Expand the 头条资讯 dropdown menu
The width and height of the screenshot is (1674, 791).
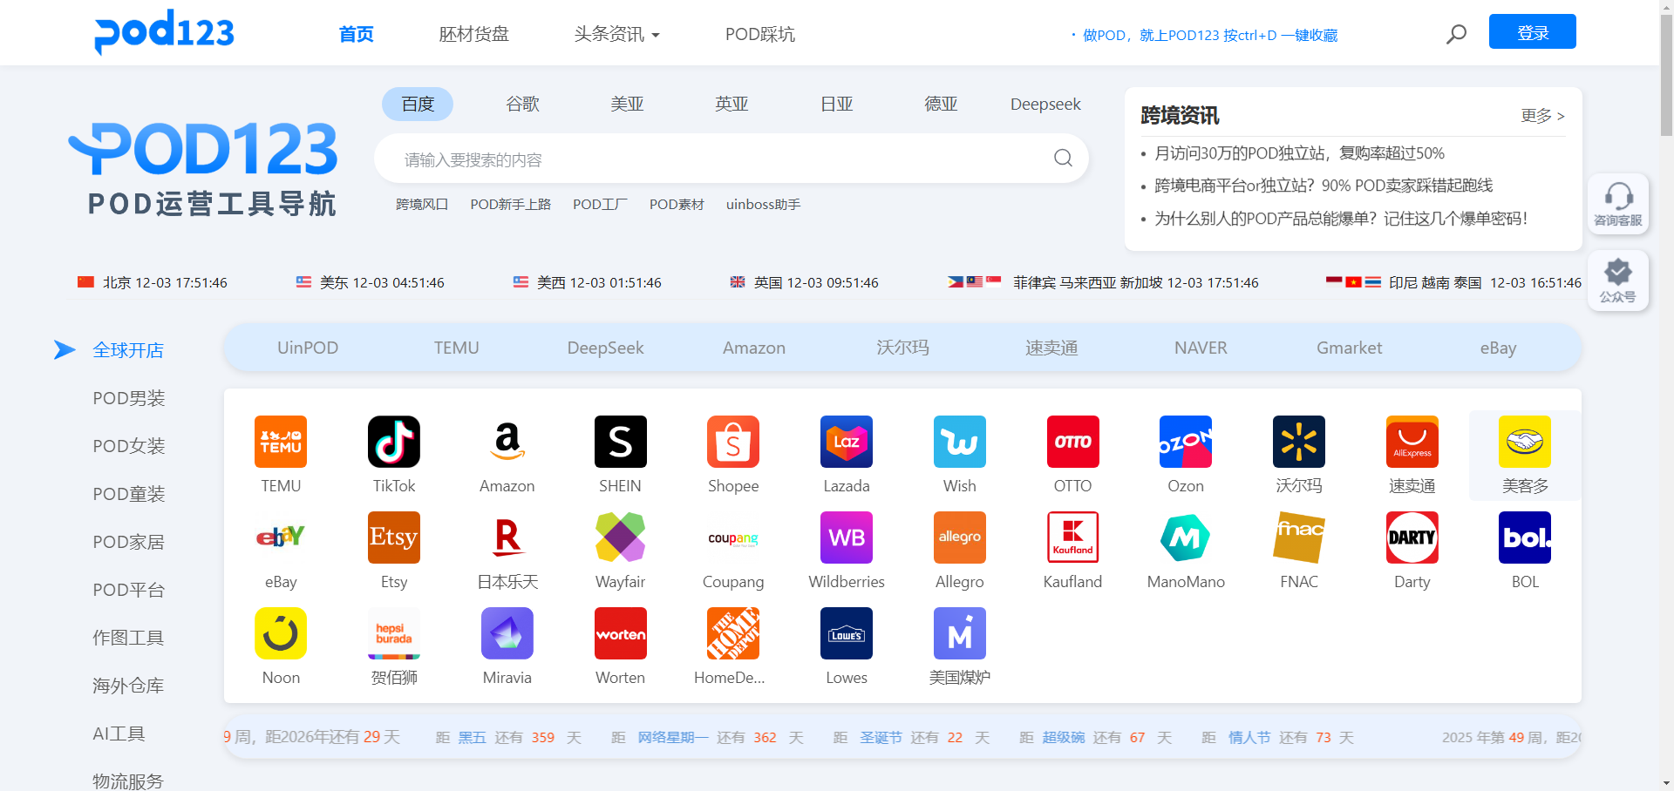click(x=616, y=34)
